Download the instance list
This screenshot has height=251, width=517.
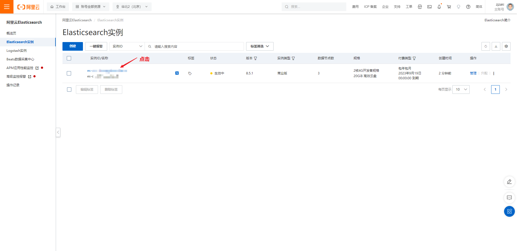pos(496,46)
